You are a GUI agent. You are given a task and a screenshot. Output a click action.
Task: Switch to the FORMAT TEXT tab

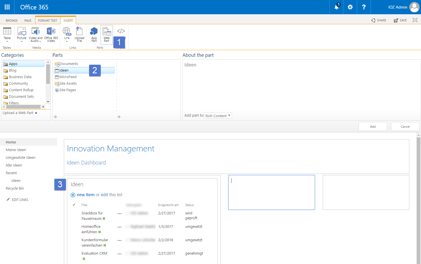pos(48,20)
